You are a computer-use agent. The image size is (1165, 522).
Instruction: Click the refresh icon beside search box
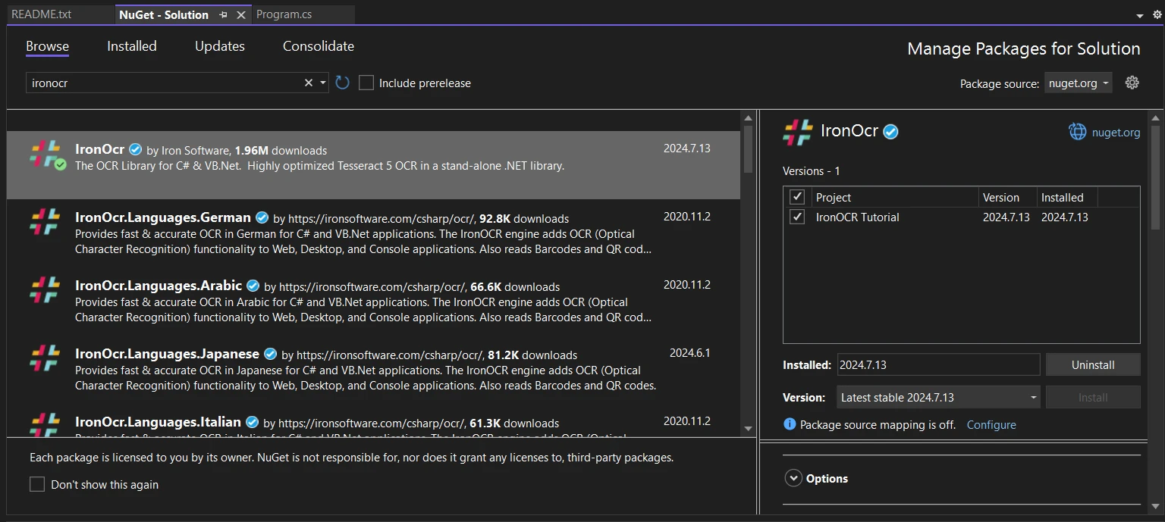click(342, 83)
